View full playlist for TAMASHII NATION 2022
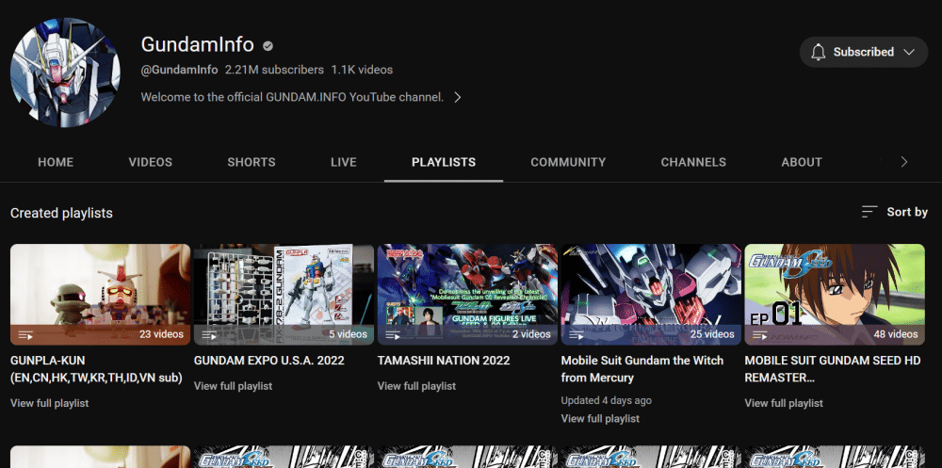The height and width of the screenshot is (468, 942). click(416, 386)
